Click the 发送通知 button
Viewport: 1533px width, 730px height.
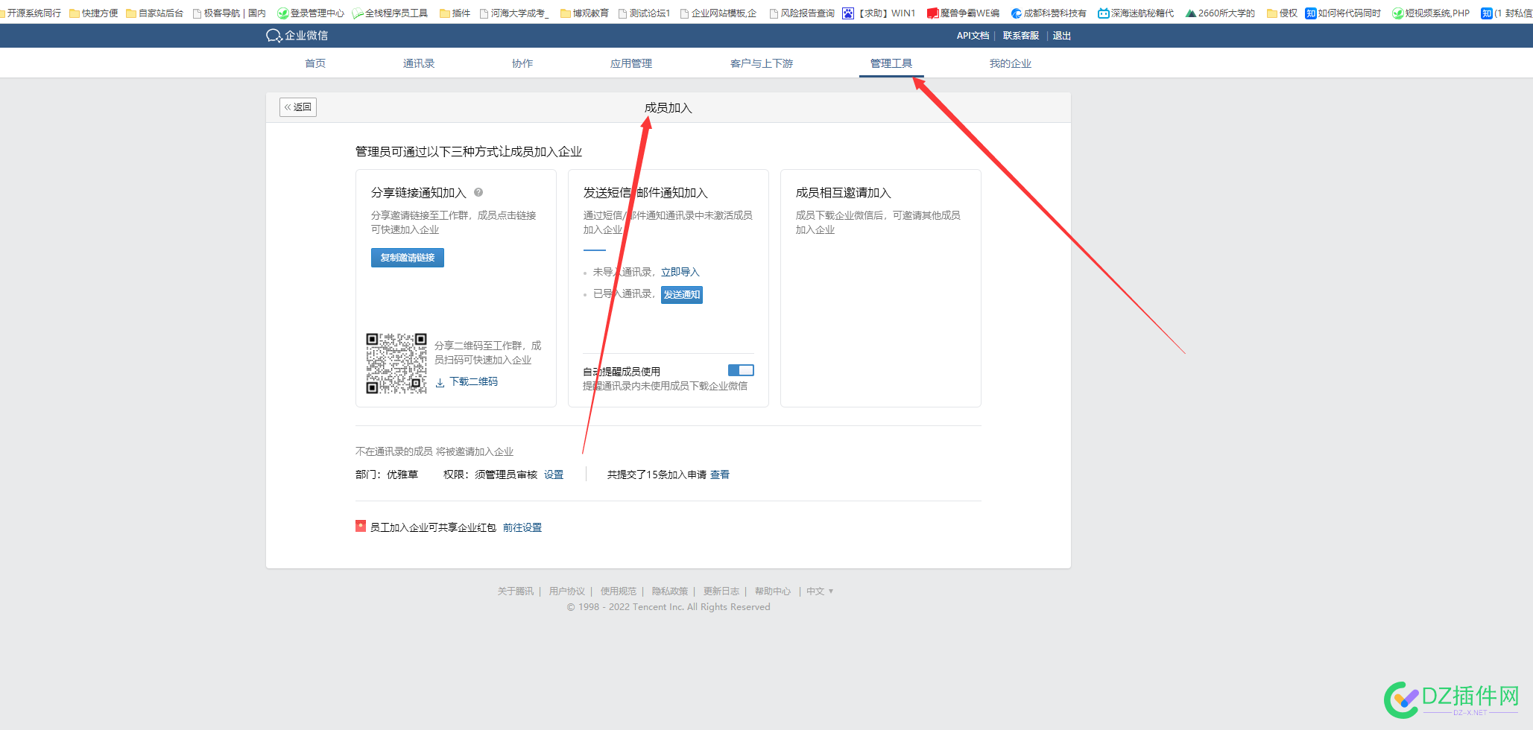coord(682,295)
